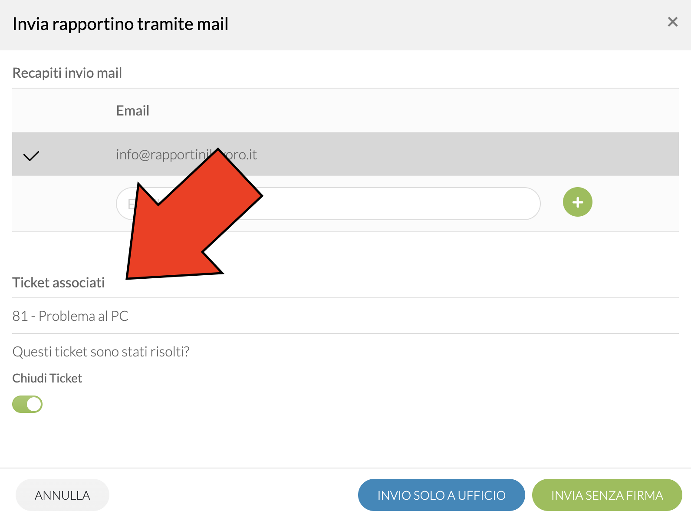Viewport: 691px width, 521px height.
Task: Click the Email column header
Action: tap(133, 111)
